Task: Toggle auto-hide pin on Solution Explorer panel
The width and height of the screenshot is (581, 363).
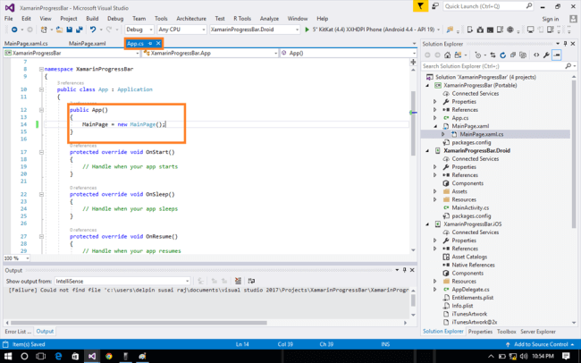Action: point(564,42)
